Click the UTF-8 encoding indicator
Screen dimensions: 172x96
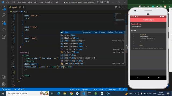(94, 90)
